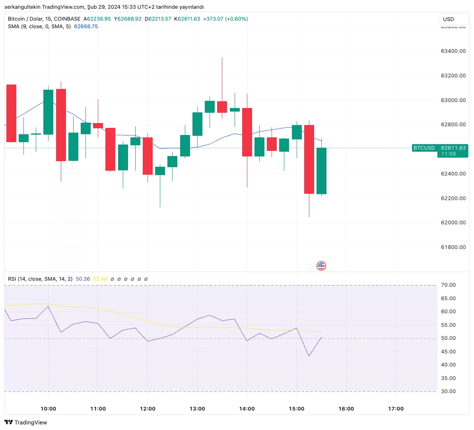Click the US flag economic event icon
474x430 pixels.
pos(321,266)
